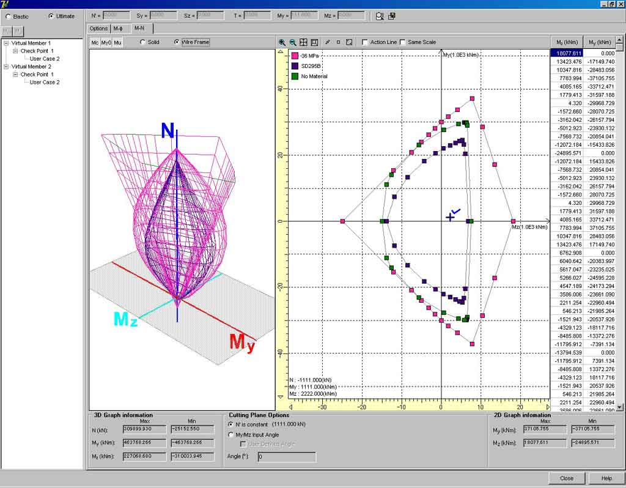The height and width of the screenshot is (488, 626).
Task: Click the Mz (kNm) column header
Action: point(567,42)
